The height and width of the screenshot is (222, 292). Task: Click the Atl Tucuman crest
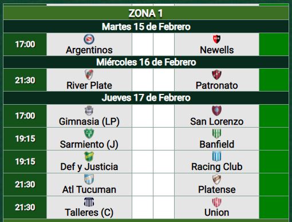[x=89, y=179]
